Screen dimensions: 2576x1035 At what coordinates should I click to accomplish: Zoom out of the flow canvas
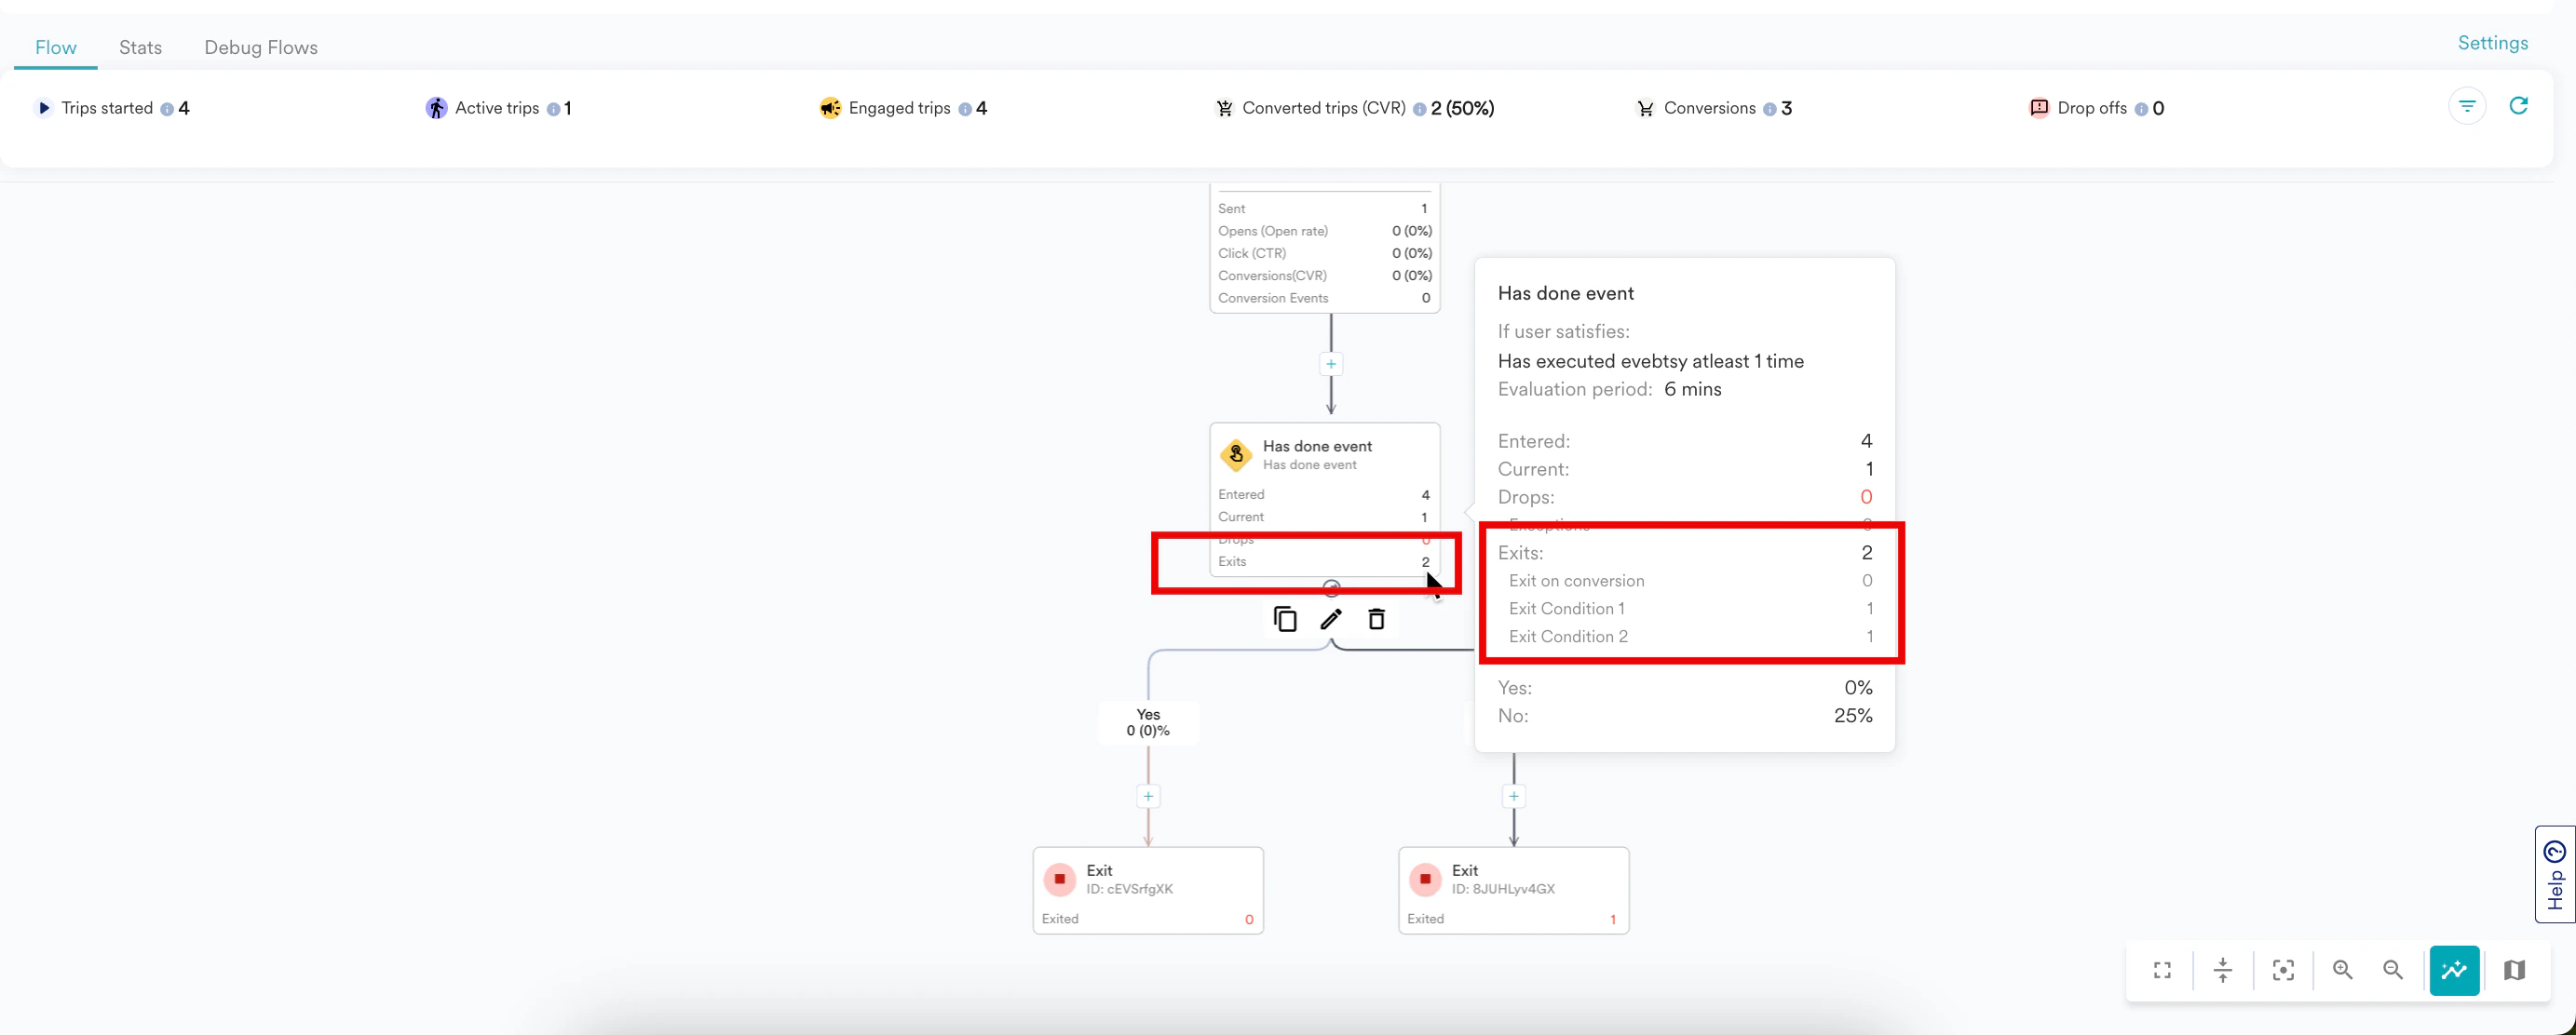(2393, 970)
